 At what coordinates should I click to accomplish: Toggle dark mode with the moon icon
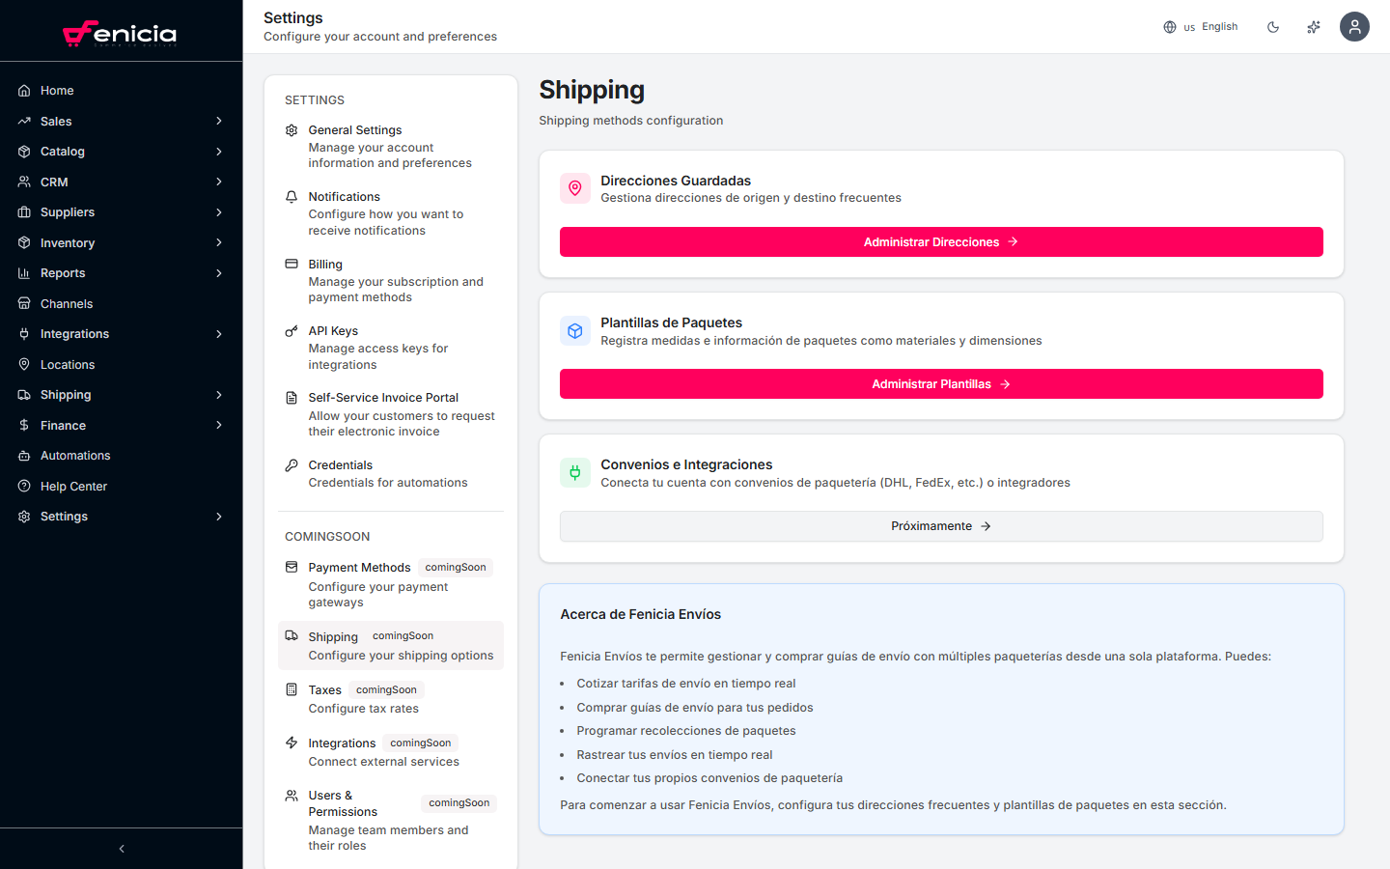tap(1273, 27)
